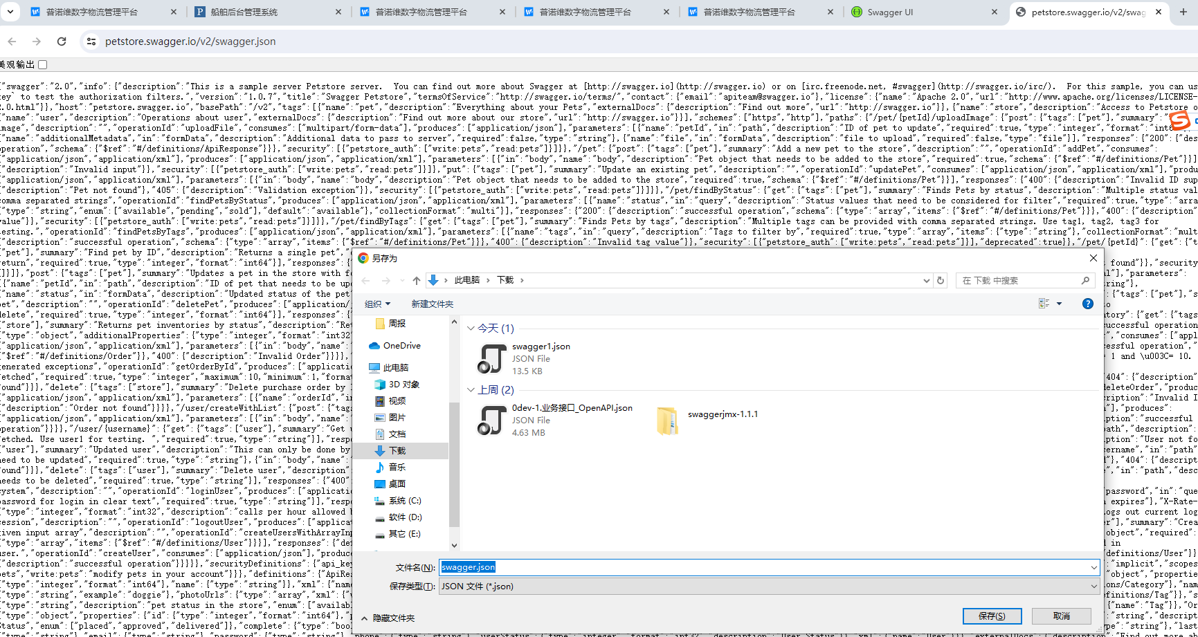The width and height of the screenshot is (1198, 637).
Task: Open the dialog help icon
Action: point(1088,304)
